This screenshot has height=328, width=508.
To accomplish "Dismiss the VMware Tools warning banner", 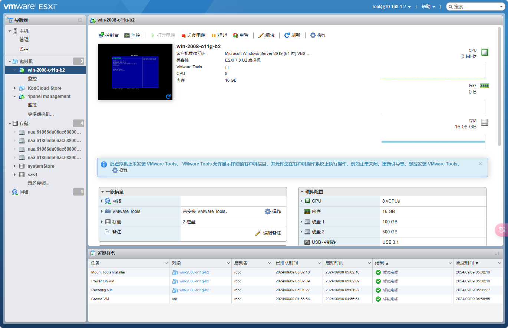I will coord(481,164).
